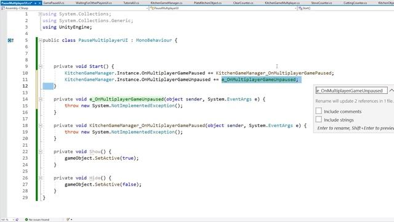Click SetActive(false) on line 27
394x222 pixels.
(117, 184)
